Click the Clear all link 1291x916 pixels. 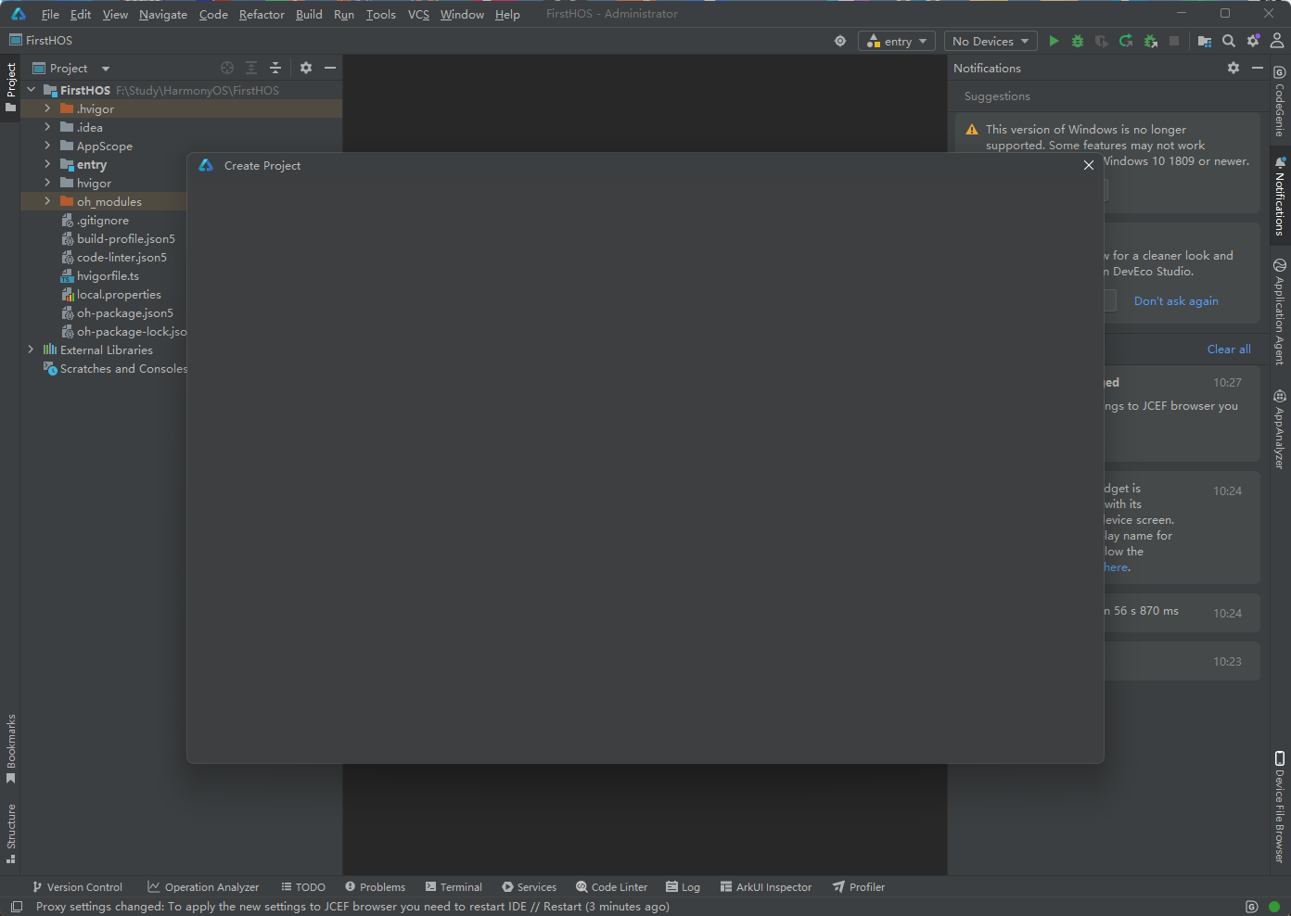pos(1229,350)
